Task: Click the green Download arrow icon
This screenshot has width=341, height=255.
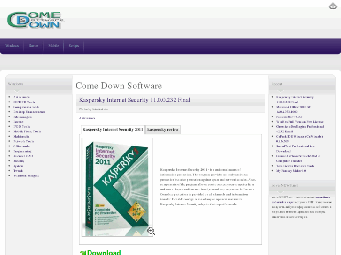Action: (x=83, y=253)
